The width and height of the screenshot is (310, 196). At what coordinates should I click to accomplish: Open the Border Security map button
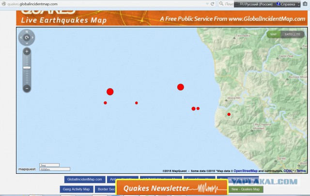106,189
